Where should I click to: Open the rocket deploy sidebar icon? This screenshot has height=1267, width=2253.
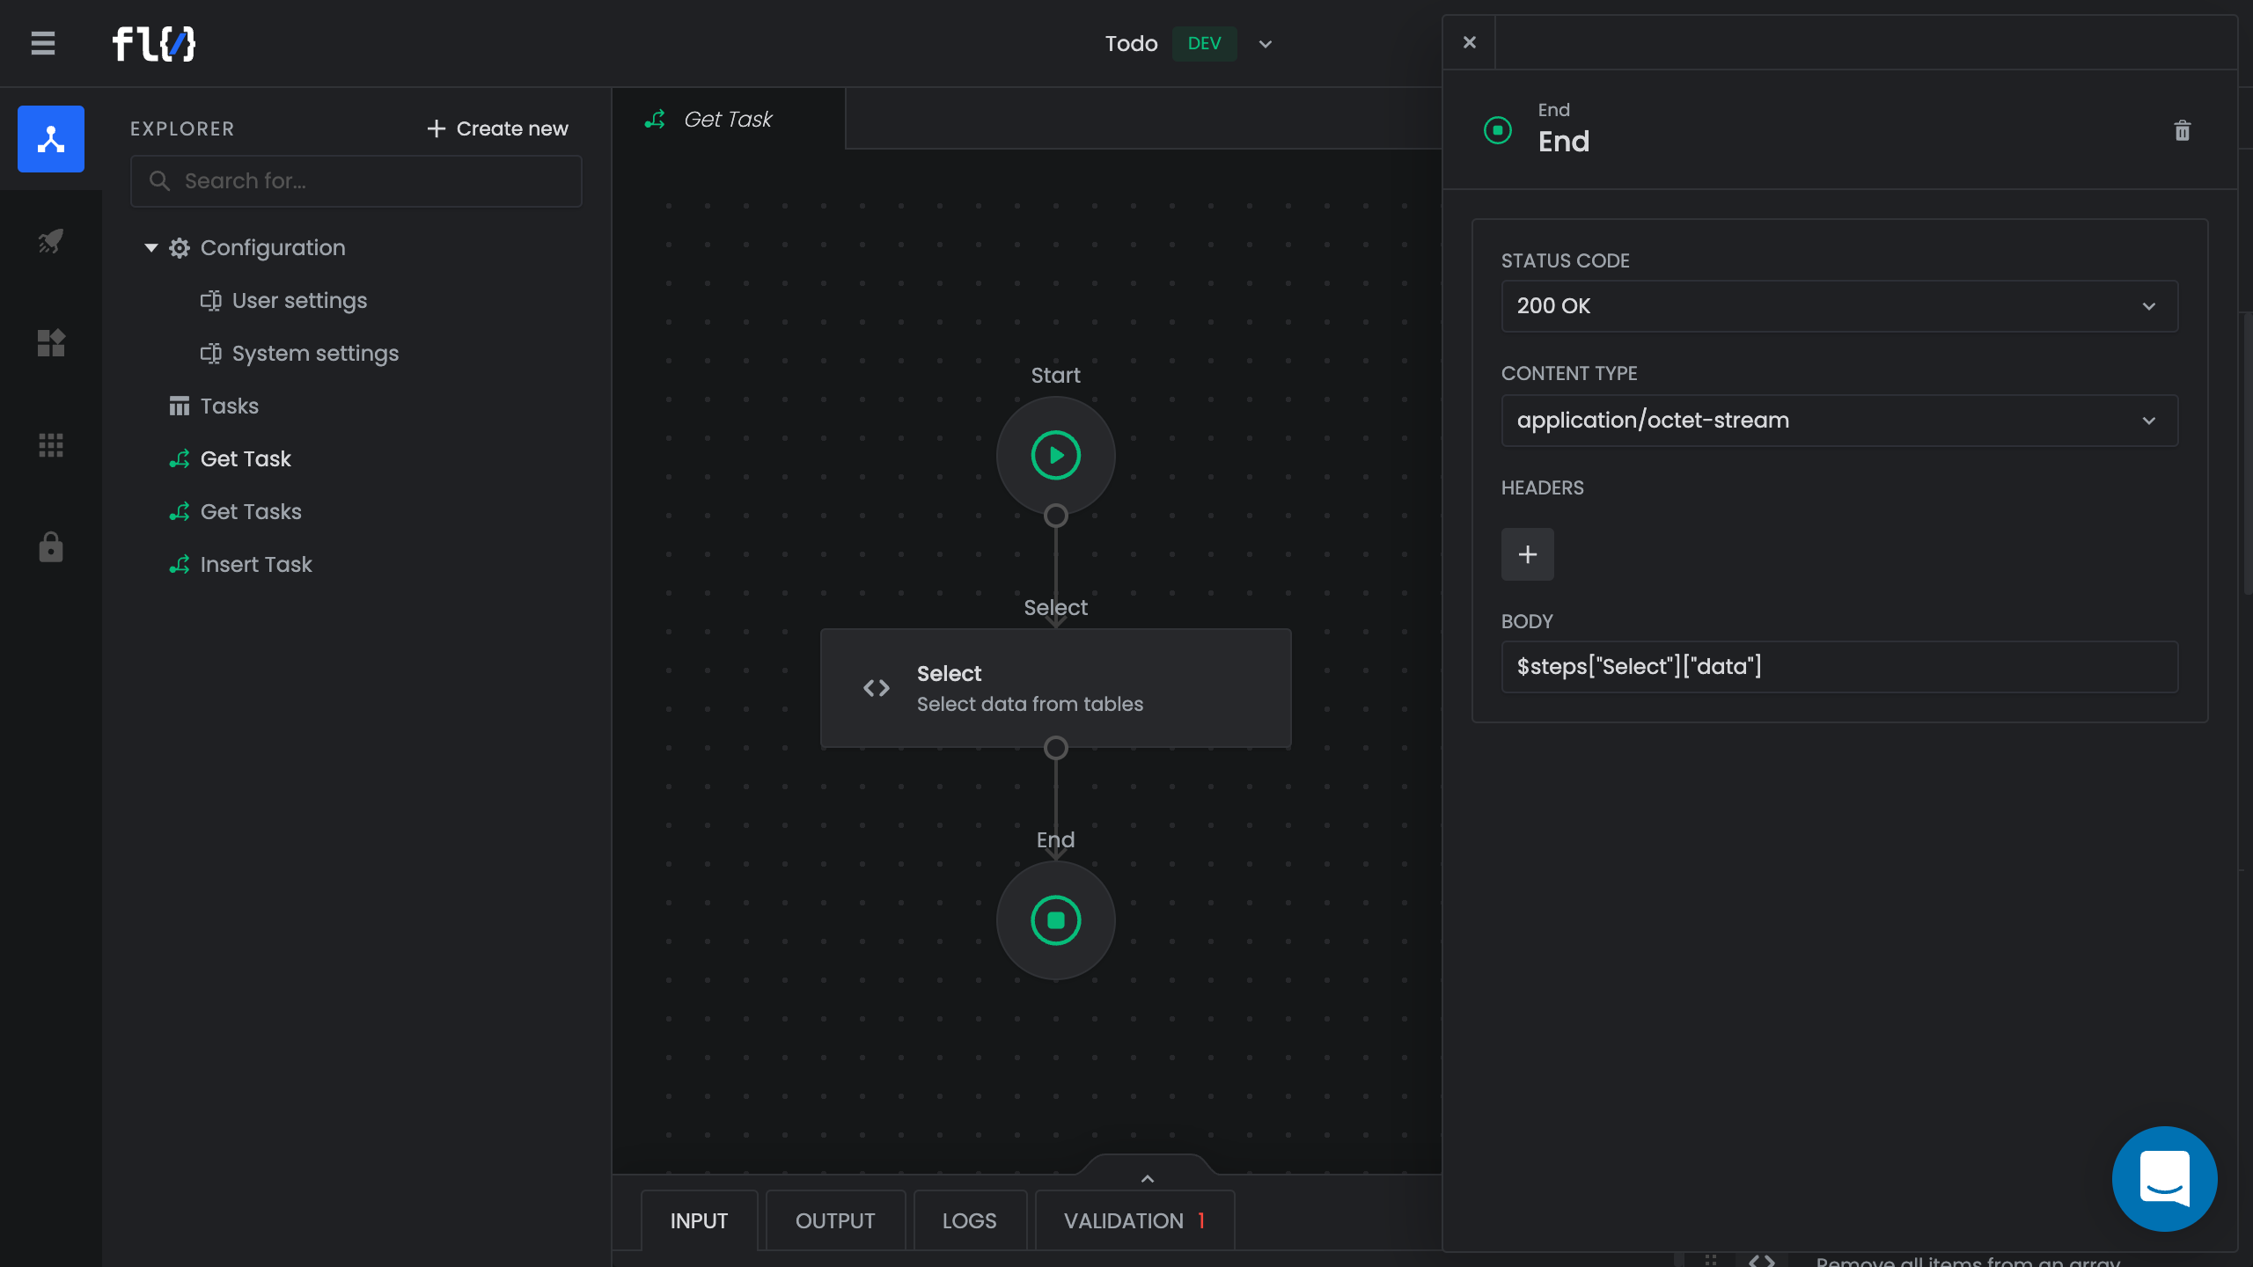[51, 240]
